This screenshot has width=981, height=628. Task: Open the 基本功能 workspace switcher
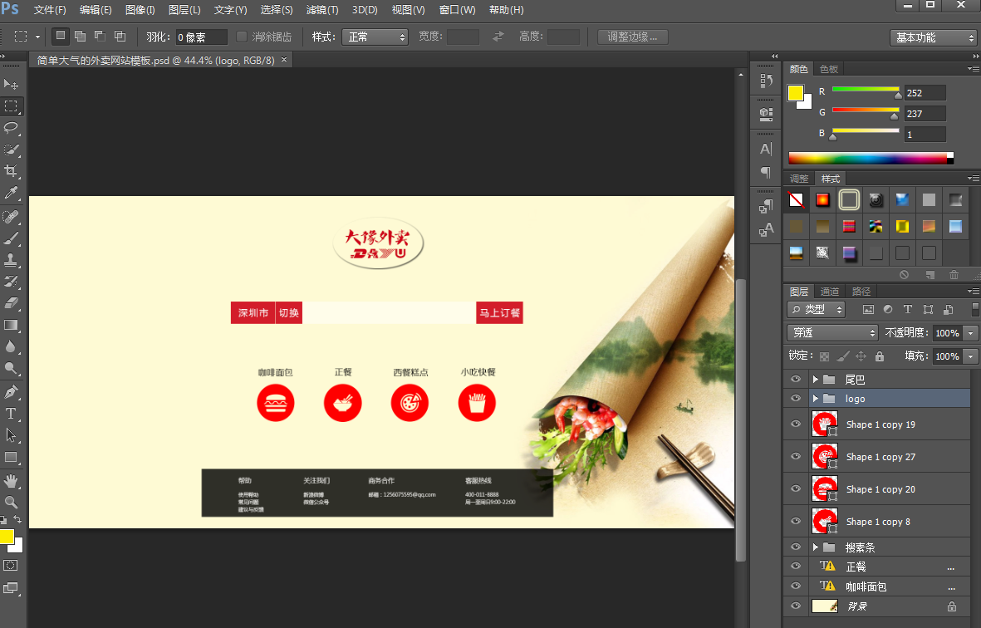click(934, 37)
